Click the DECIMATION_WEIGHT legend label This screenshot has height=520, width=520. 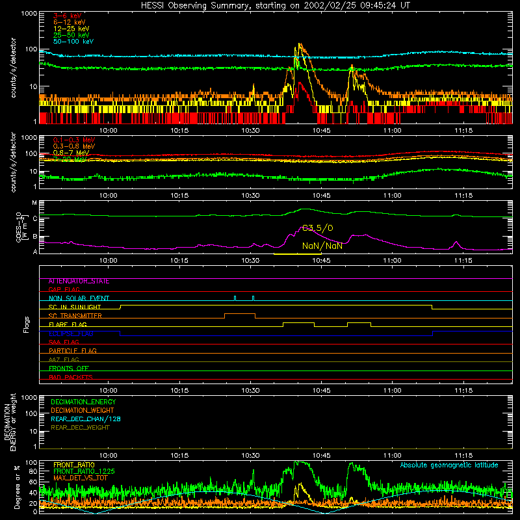pyautogui.click(x=83, y=410)
